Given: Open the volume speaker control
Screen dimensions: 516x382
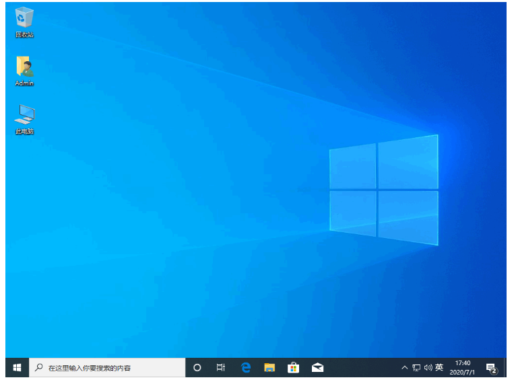Looking at the screenshot, I should pyautogui.click(x=428, y=368).
